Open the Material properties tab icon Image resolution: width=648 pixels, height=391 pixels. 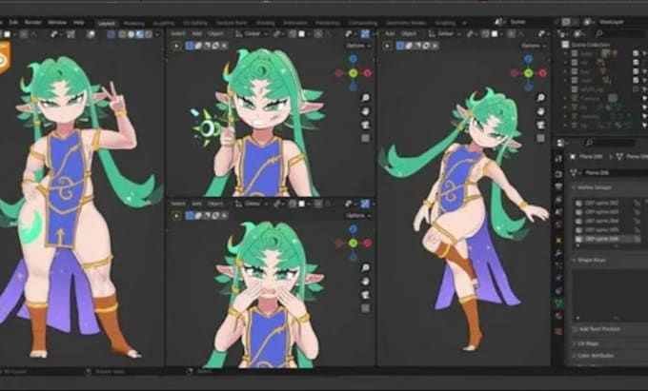[x=558, y=316]
